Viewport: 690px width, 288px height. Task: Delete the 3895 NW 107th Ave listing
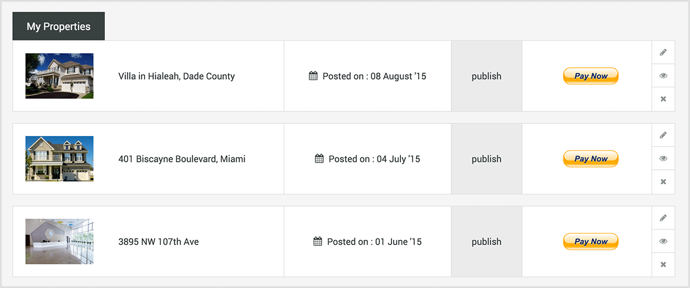(663, 264)
